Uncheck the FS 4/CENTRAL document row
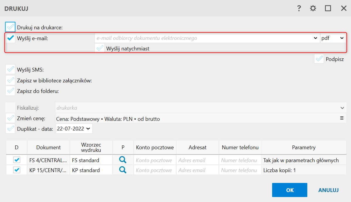Image resolution: width=351 pixels, height=202 pixels. click(17, 160)
